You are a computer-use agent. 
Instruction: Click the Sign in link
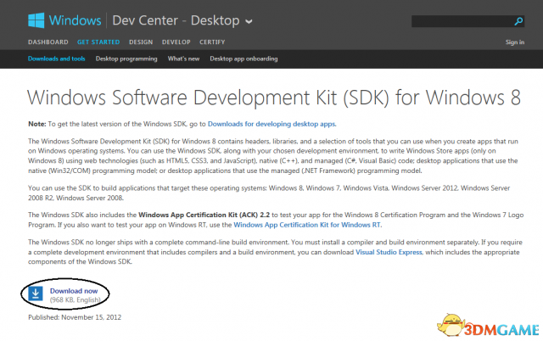click(515, 42)
